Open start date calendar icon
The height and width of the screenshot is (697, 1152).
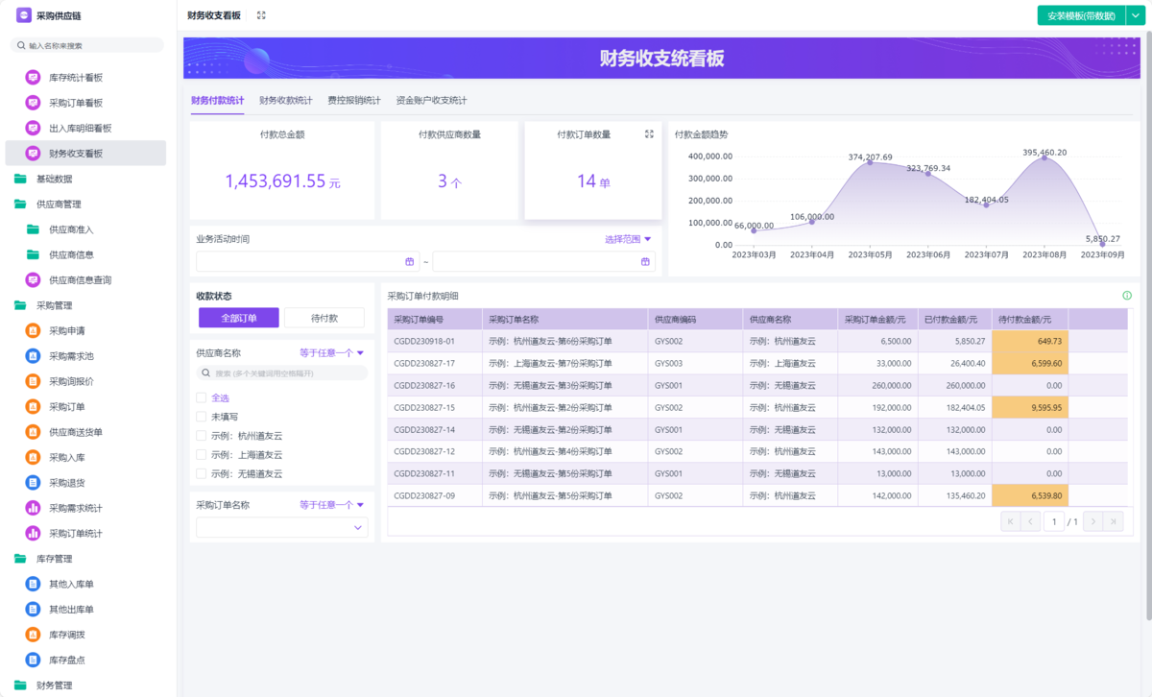point(410,261)
